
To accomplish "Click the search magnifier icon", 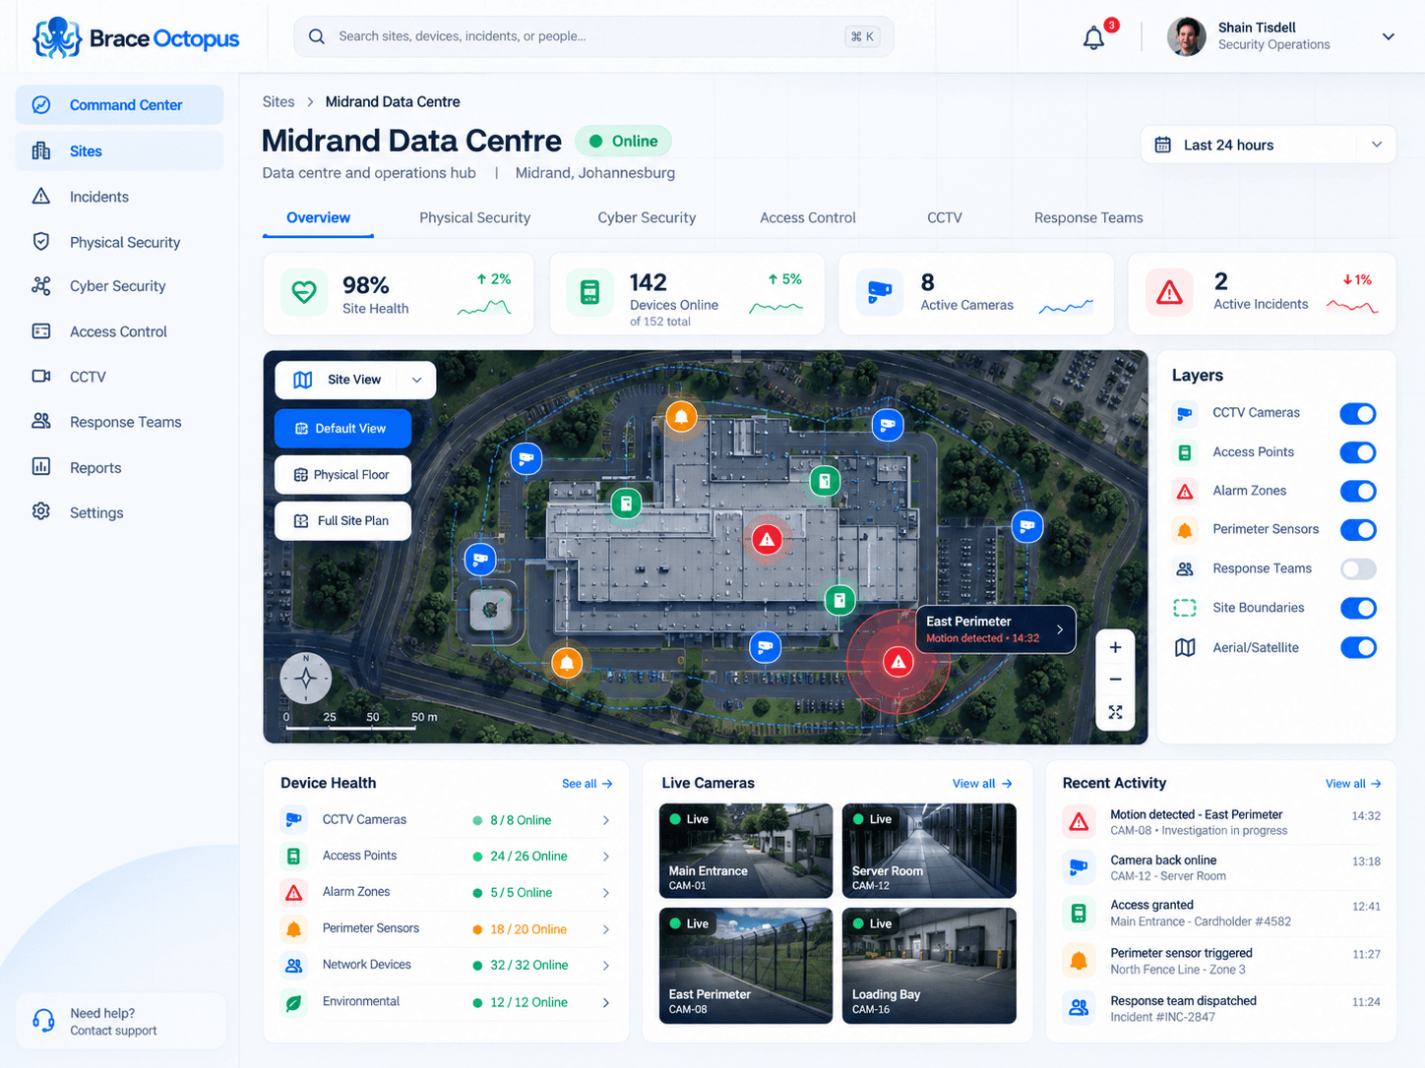I will point(317,36).
